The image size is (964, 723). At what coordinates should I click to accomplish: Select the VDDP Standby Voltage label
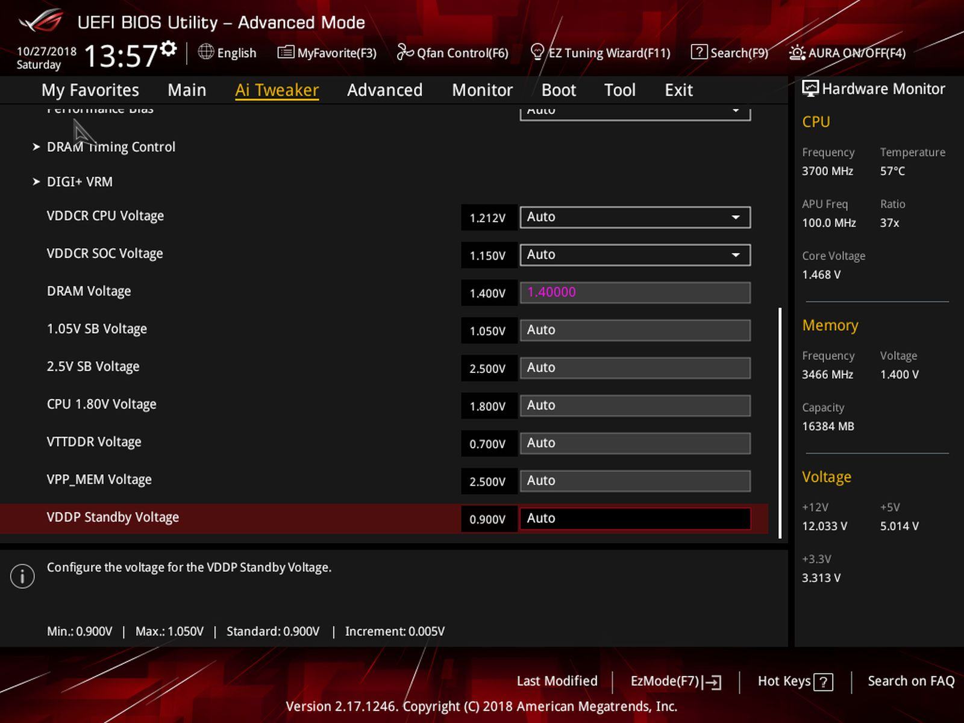[x=113, y=517]
